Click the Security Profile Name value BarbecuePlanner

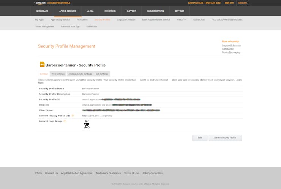[x=91, y=89]
